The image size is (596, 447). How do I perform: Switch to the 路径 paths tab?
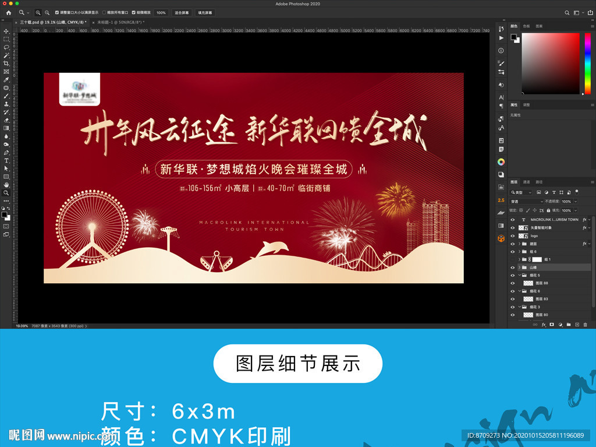(x=539, y=182)
